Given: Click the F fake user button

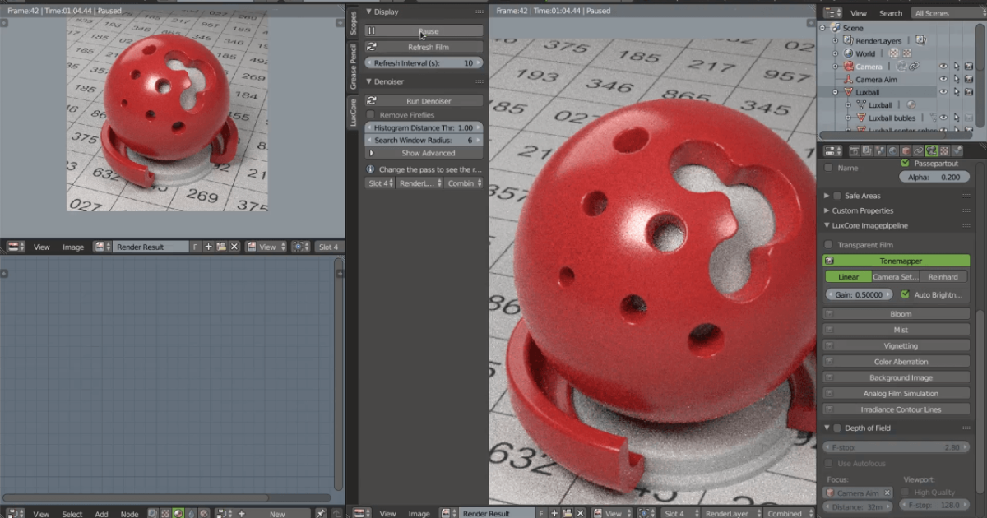Looking at the screenshot, I should (195, 247).
